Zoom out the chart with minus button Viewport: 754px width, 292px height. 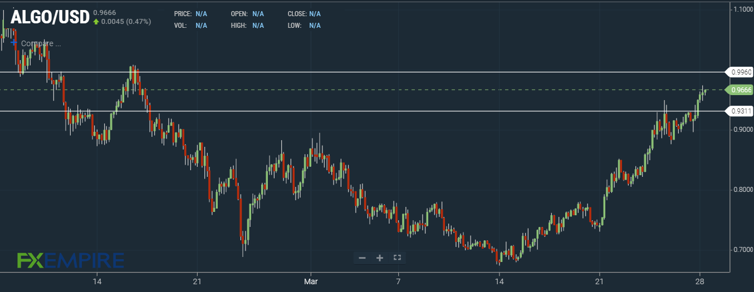point(363,258)
